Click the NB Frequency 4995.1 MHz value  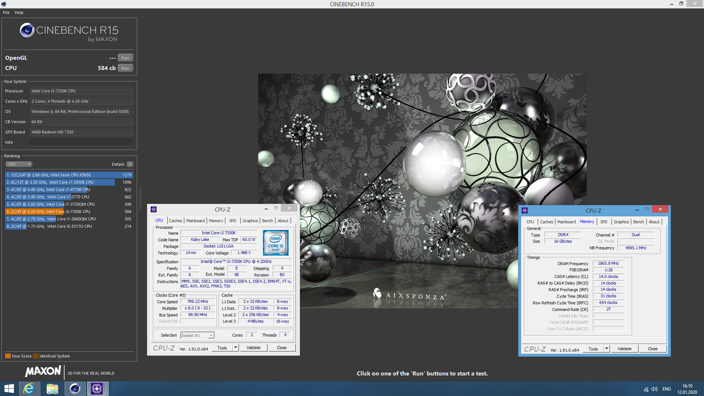pyautogui.click(x=636, y=248)
